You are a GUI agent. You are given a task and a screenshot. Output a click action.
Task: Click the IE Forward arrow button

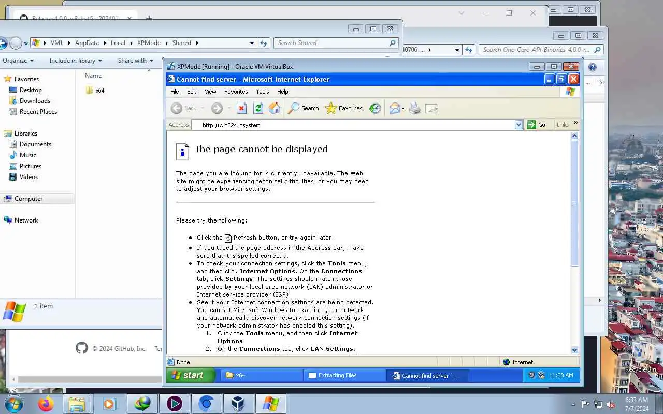coord(217,108)
